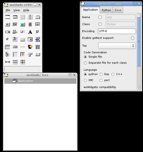The image size is (143, 152).
Task: Select the OK button widget icon
Action: click(7, 24)
